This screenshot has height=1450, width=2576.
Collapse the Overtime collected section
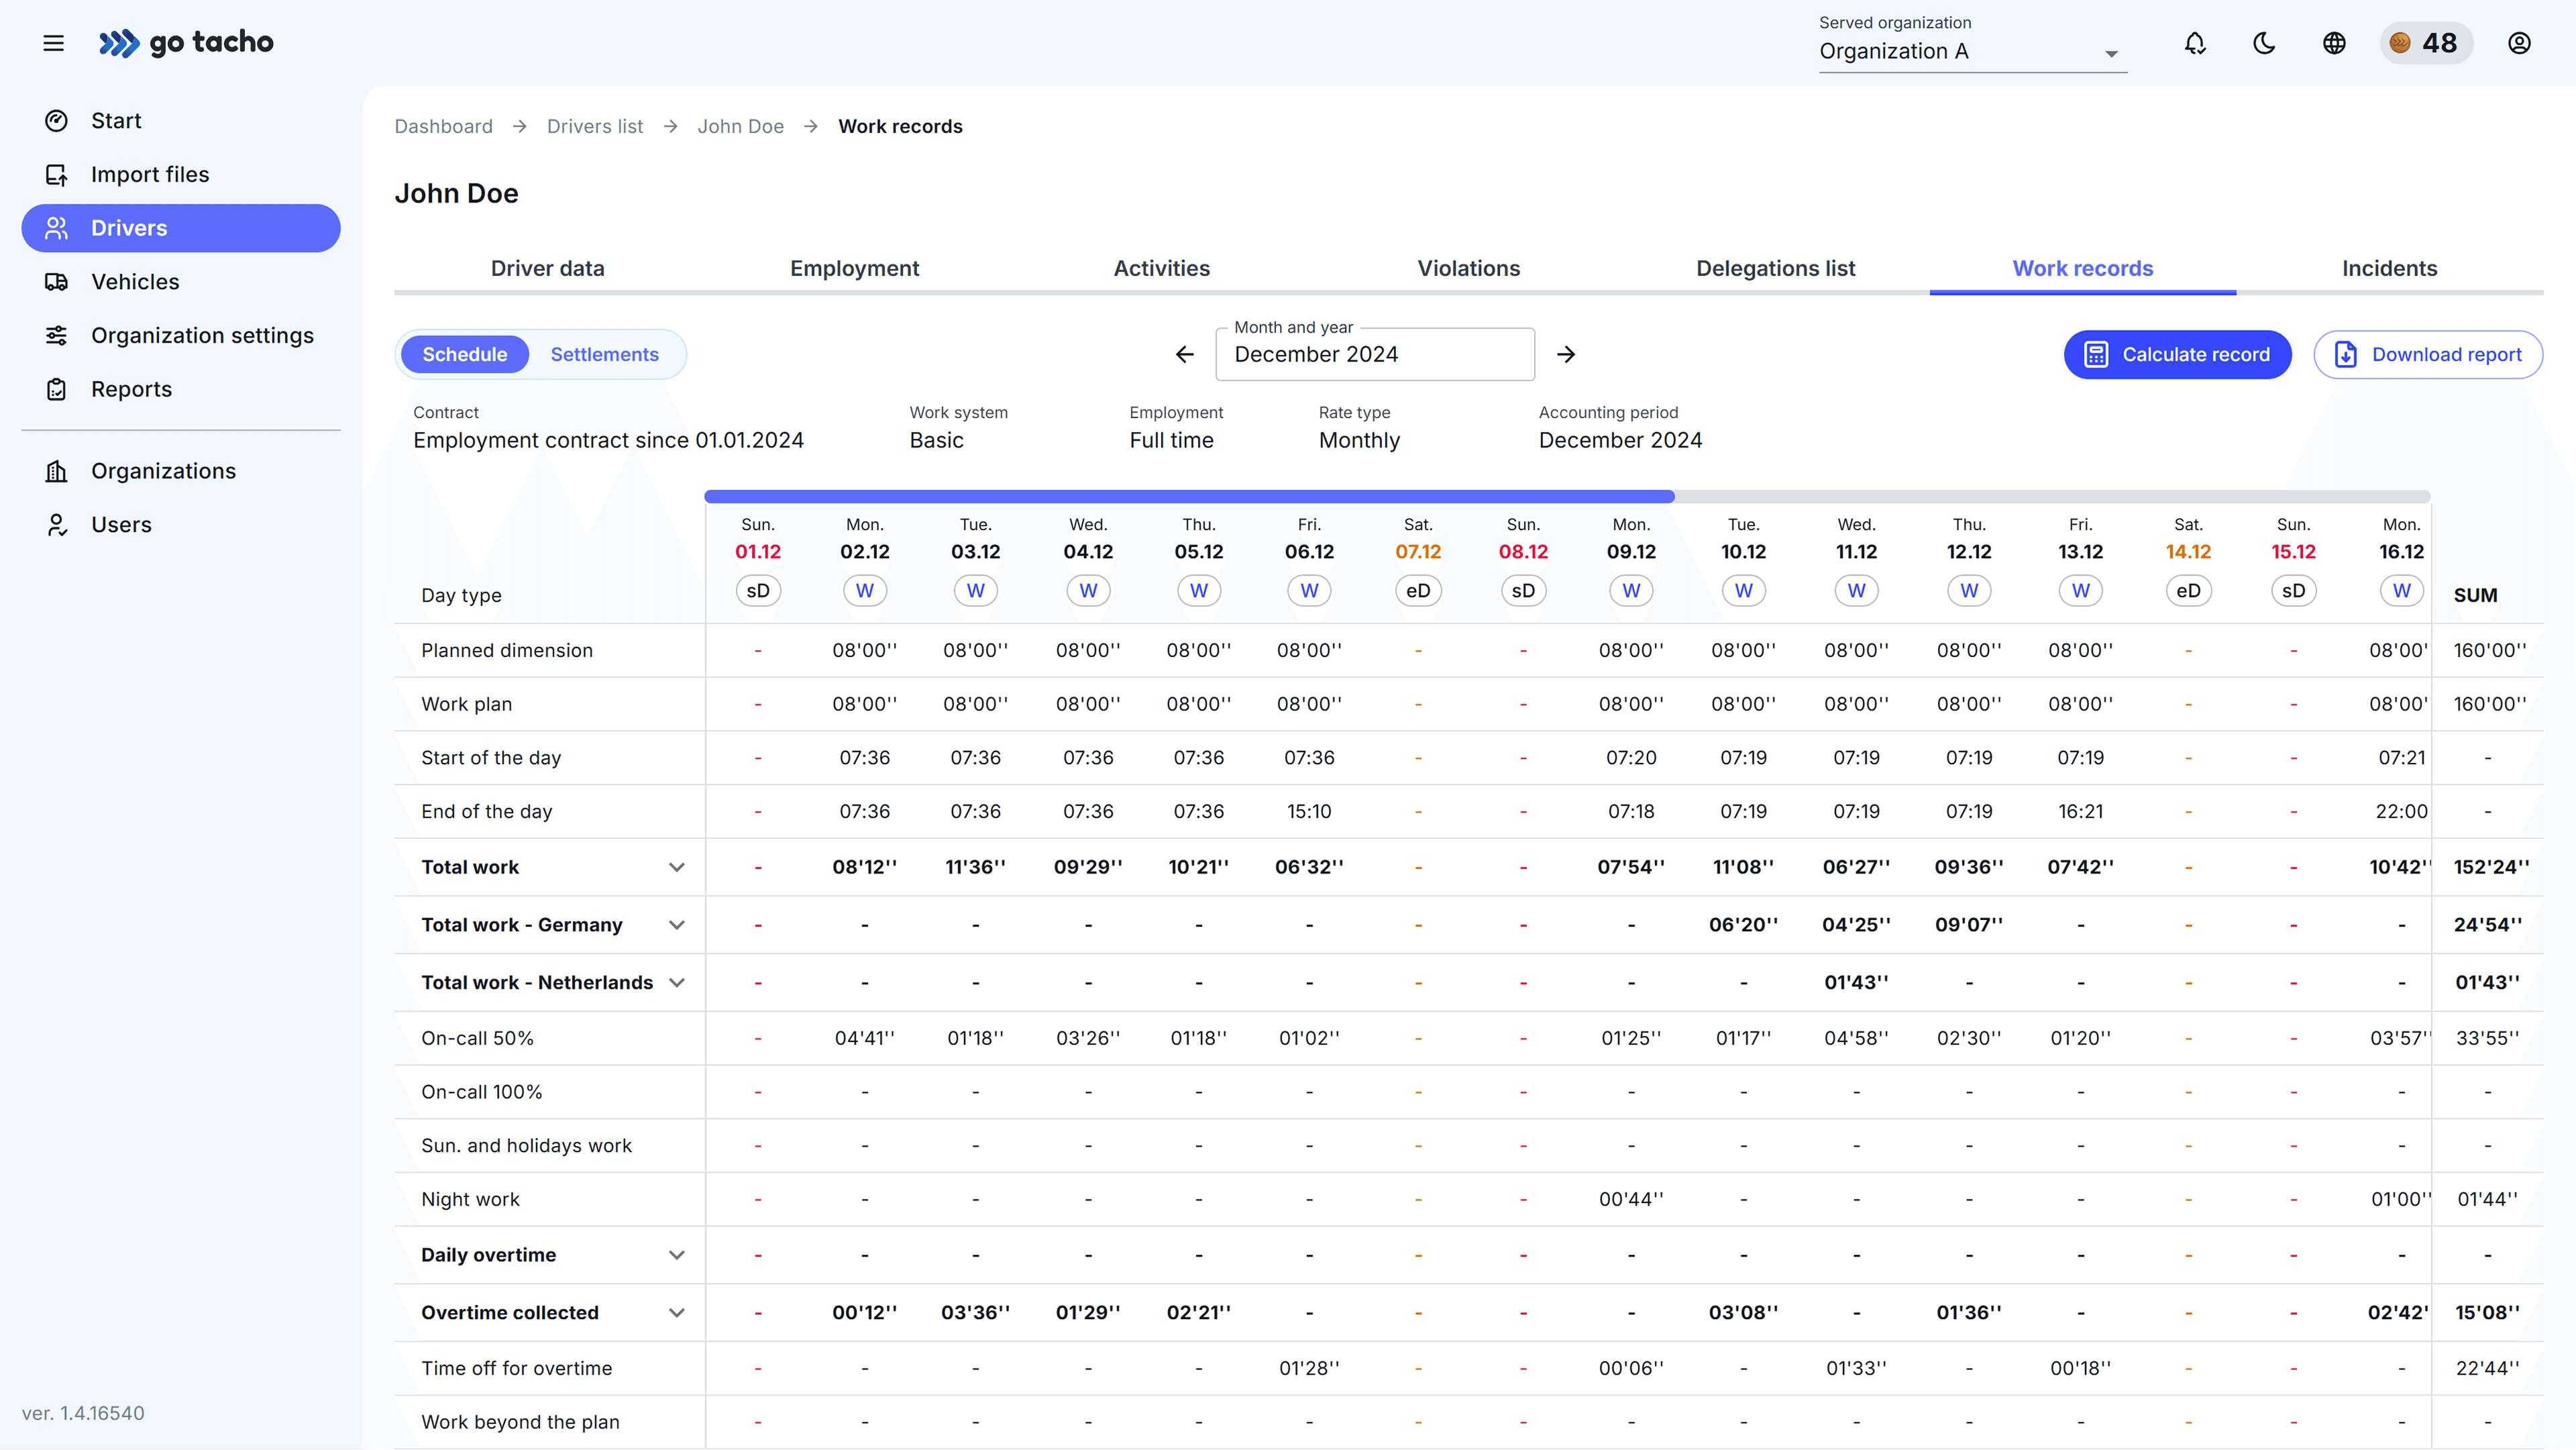point(677,1312)
